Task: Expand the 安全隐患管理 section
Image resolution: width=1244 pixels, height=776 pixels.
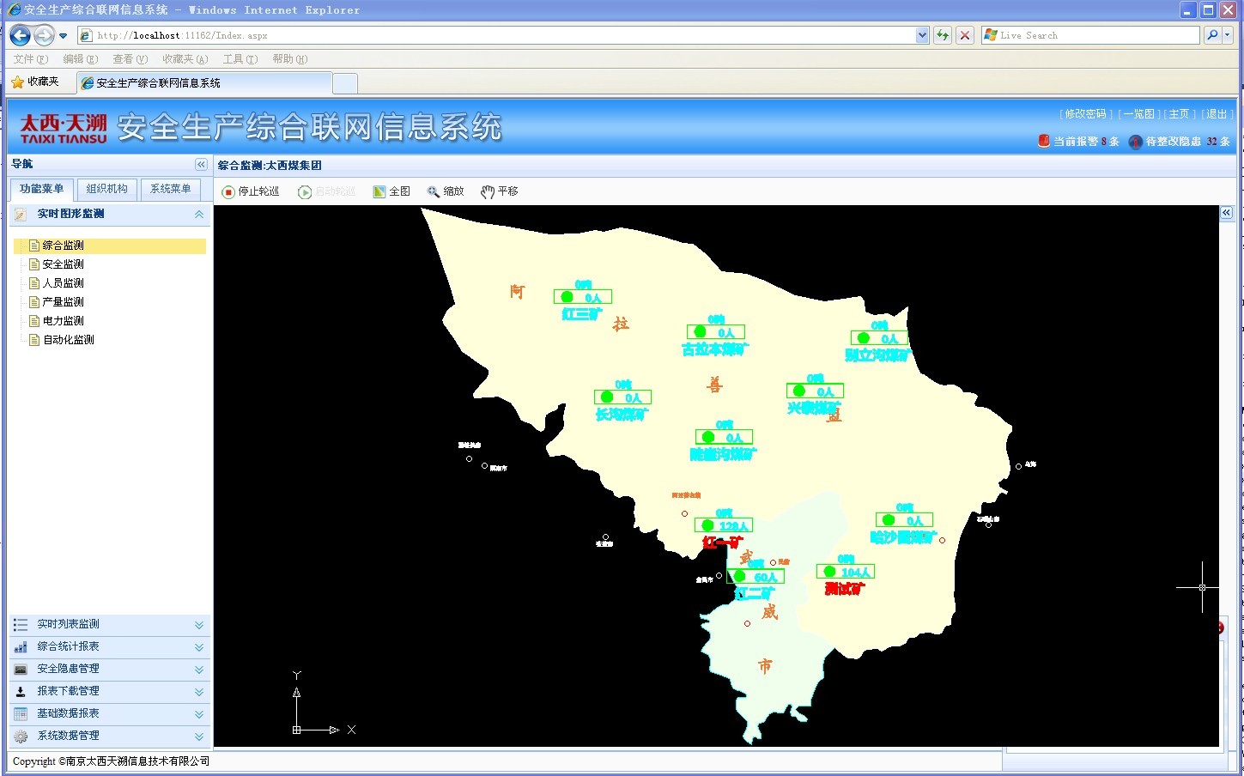Action: 199,670
